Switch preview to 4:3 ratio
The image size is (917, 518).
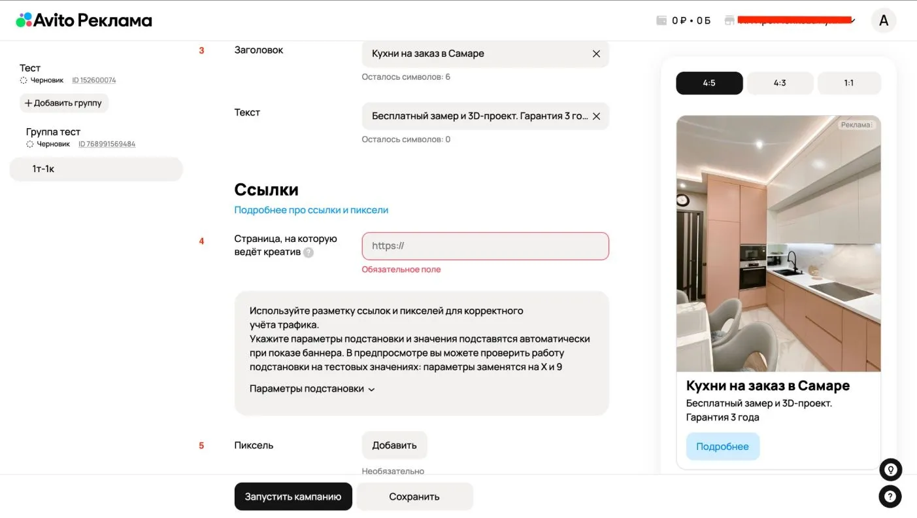pyautogui.click(x=780, y=83)
